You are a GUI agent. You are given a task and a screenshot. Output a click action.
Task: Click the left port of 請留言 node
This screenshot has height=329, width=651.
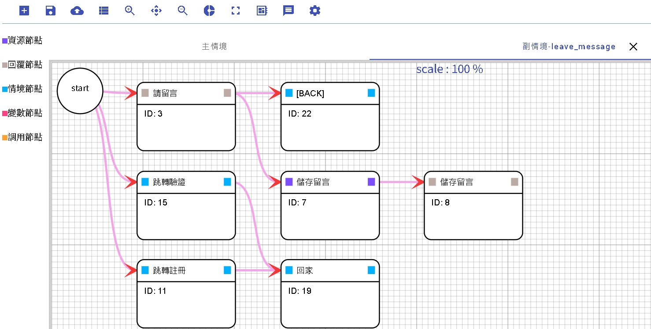coord(145,93)
